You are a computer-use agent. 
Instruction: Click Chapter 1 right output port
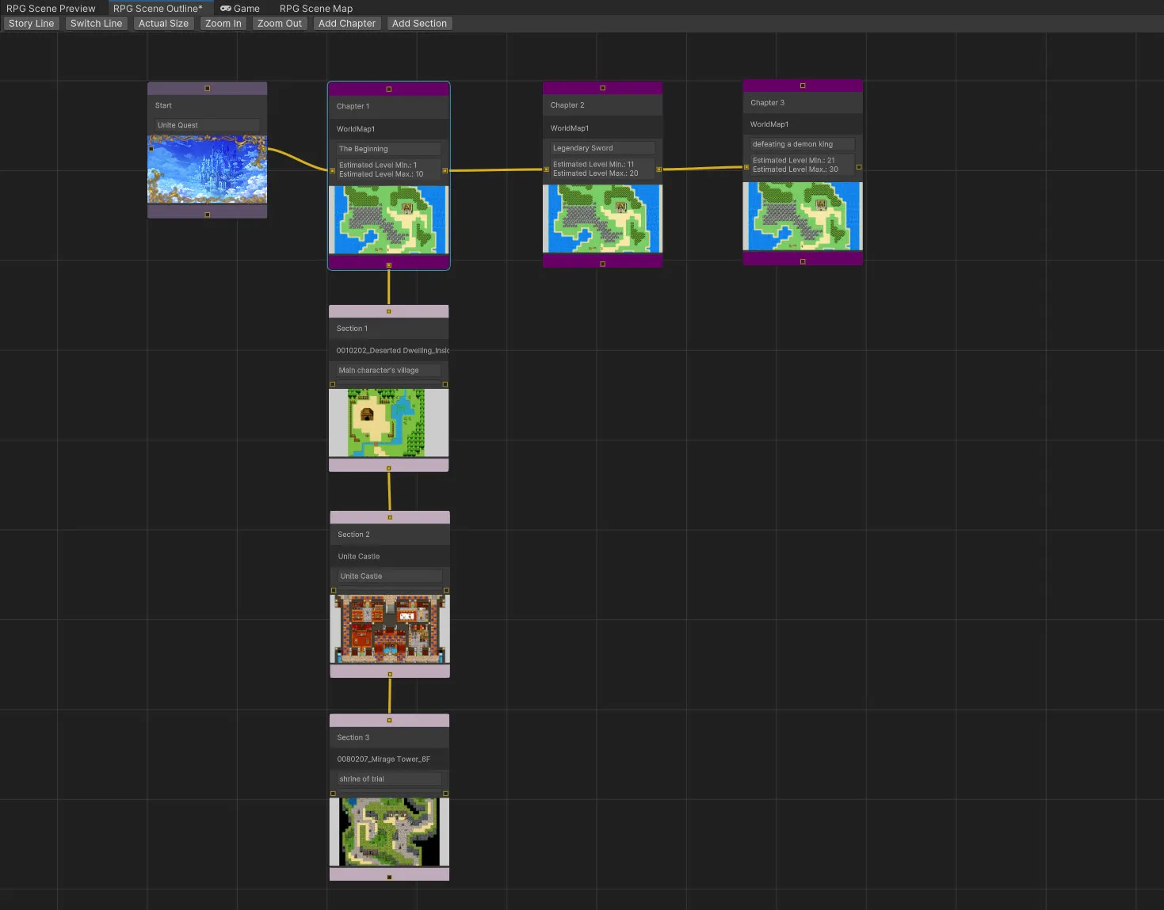pos(445,170)
